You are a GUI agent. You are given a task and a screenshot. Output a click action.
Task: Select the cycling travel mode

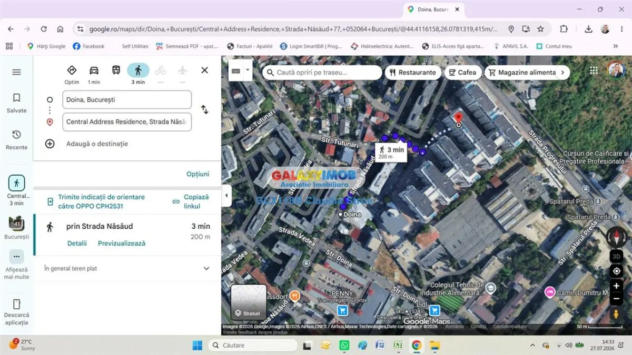point(160,70)
